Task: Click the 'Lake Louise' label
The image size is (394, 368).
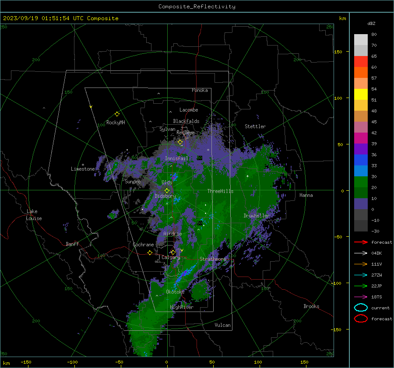Action: [34, 215]
